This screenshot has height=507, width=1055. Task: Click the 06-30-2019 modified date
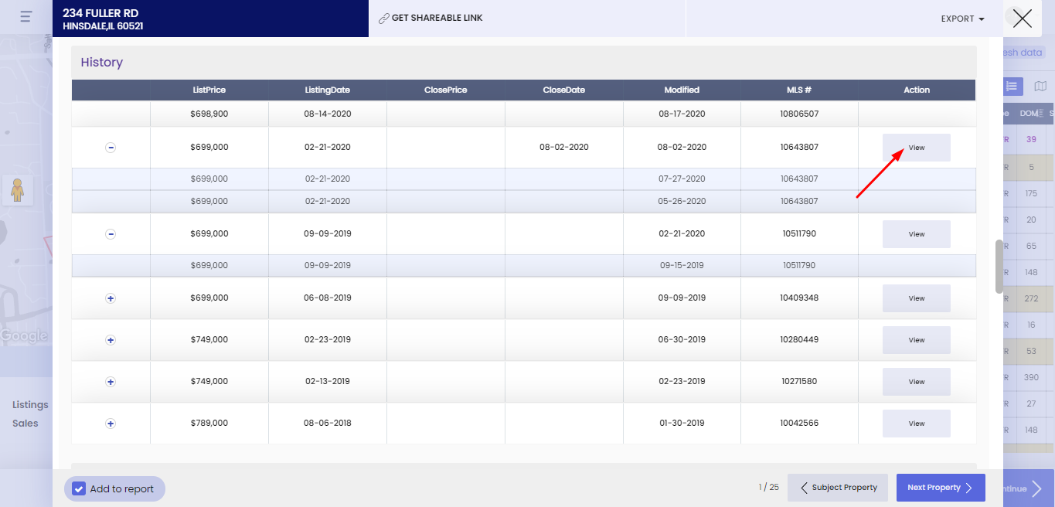682,340
